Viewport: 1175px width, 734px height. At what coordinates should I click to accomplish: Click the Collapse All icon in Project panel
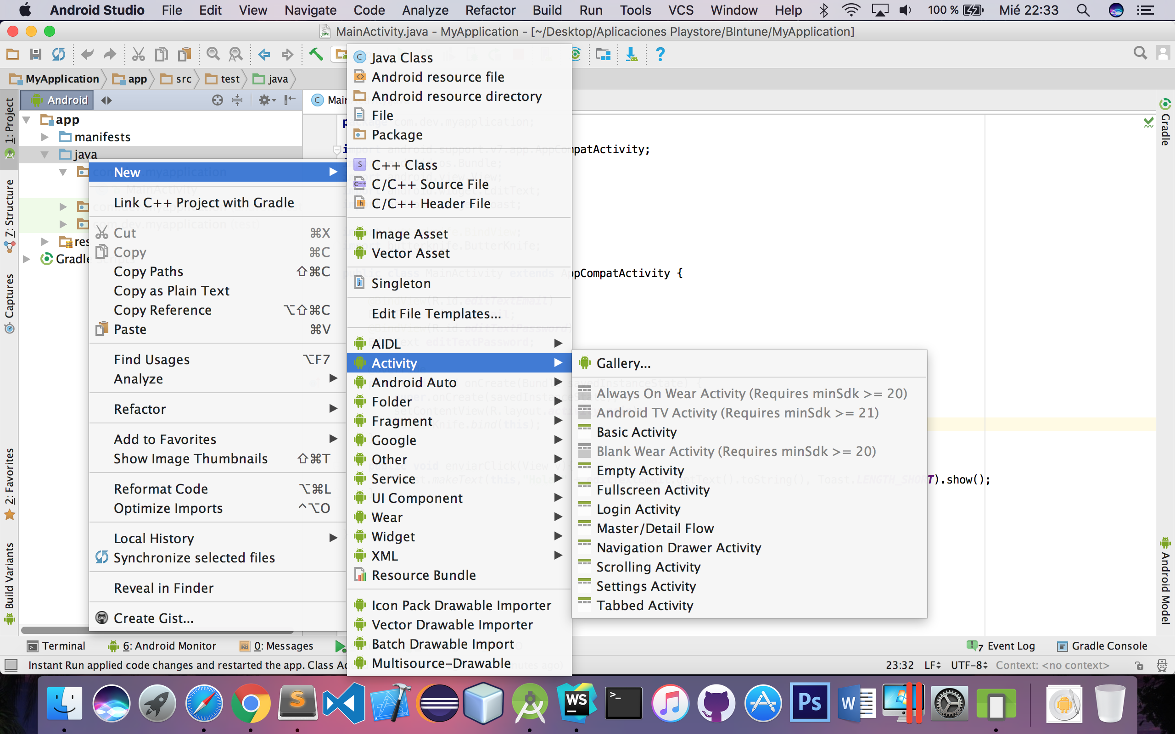[237, 100]
